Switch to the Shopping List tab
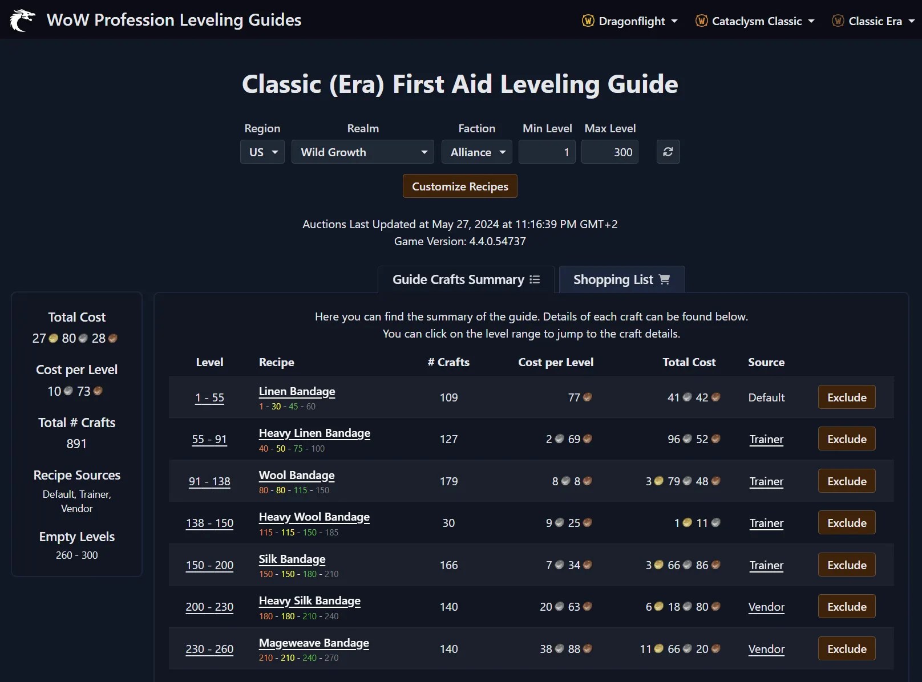The image size is (922, 682). pyautogui.click(x=621, y=279)
